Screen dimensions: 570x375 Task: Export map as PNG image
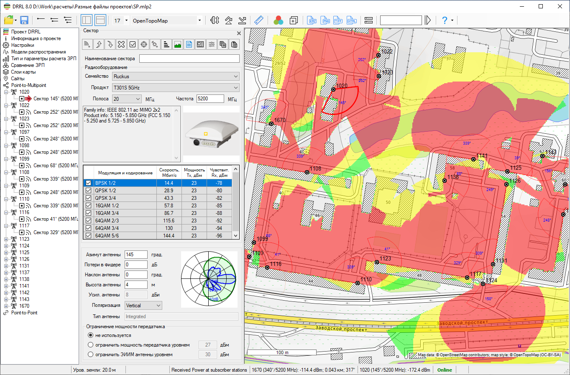[325, 20]
